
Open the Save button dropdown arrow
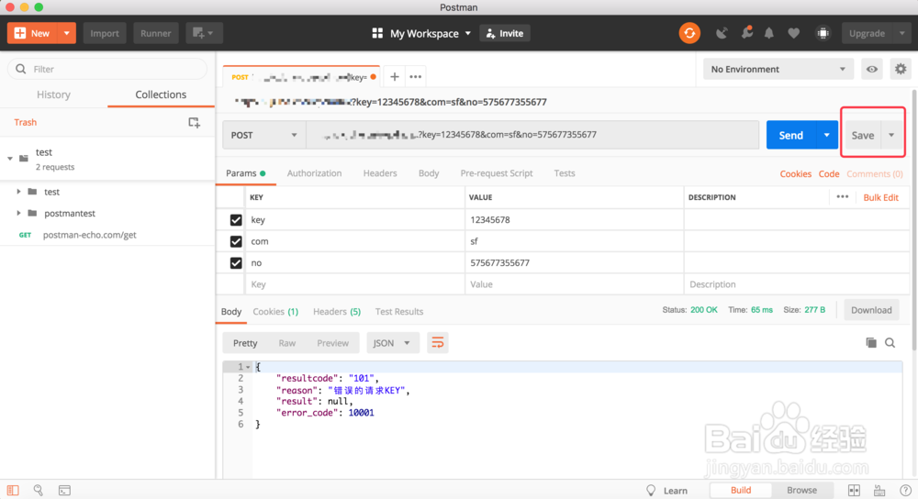click(x=891, y=135)
